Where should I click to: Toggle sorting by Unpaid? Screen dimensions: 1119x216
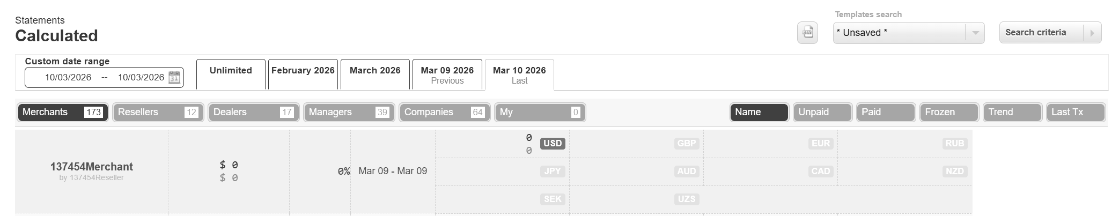pyautogui.click(x=822, y=112)
